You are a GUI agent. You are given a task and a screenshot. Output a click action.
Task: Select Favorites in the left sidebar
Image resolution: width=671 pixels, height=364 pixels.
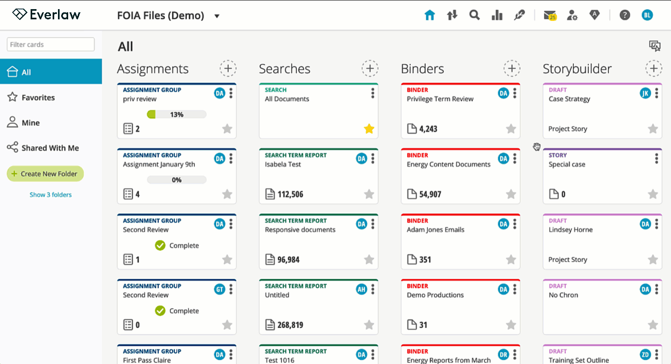(x=38, y=98)
